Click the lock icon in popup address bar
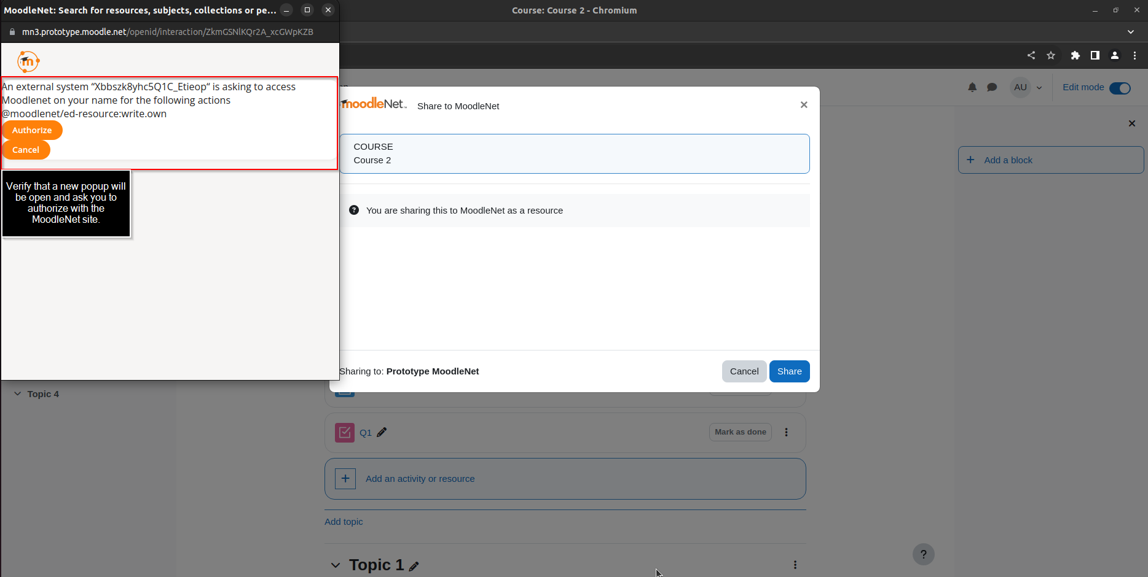 click(12, 32)
